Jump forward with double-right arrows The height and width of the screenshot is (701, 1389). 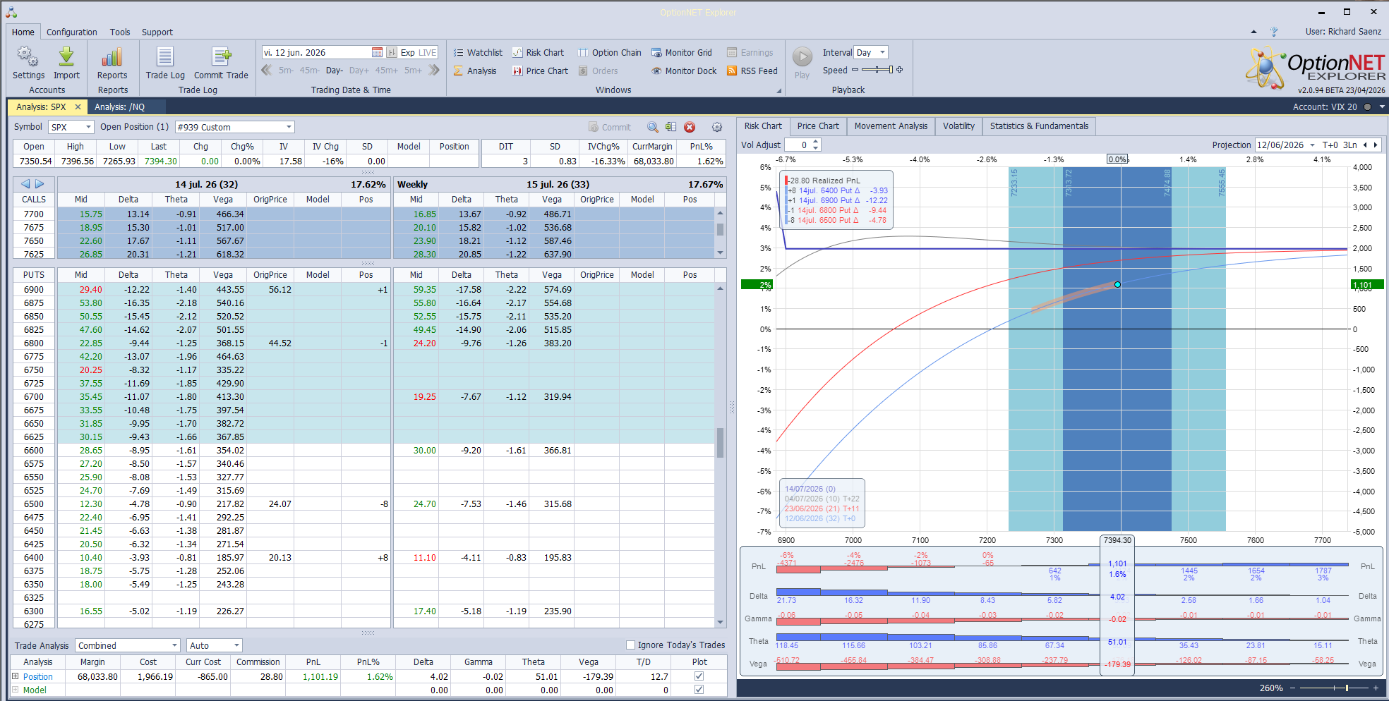433,70
